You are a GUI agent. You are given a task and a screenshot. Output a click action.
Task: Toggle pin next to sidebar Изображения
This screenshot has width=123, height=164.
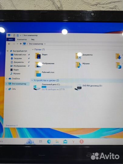click(29, 66)
